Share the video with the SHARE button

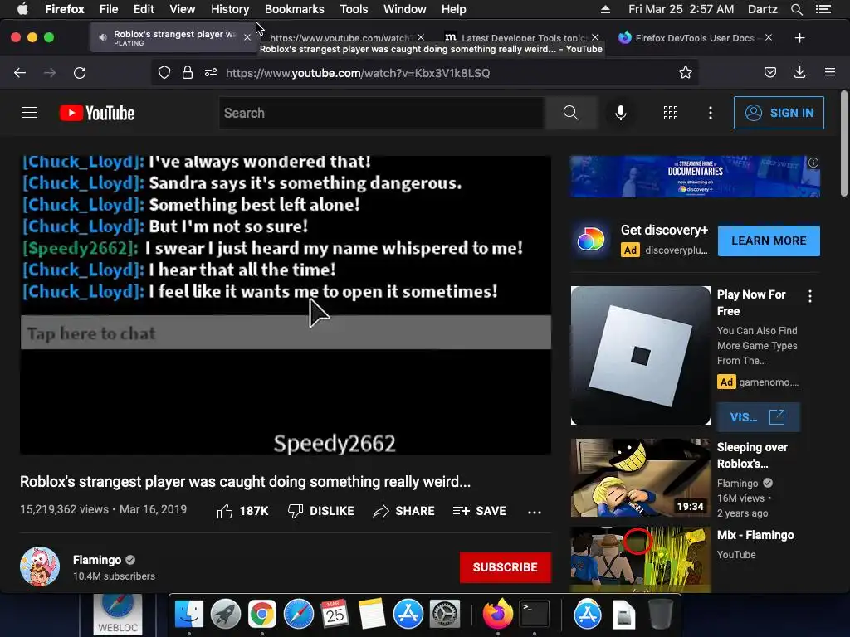point(404,511)
